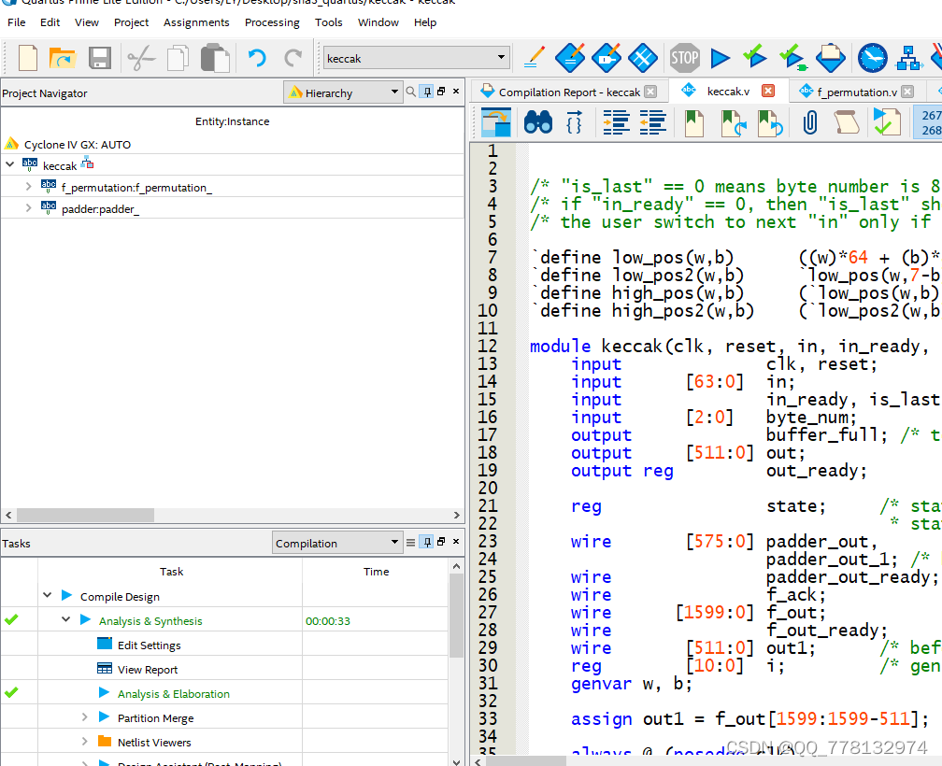The height and width of the screenshot is (766, 942).
Task: Toggle line numbers display button
Action: pyautogui.click(x=929, y=122)
